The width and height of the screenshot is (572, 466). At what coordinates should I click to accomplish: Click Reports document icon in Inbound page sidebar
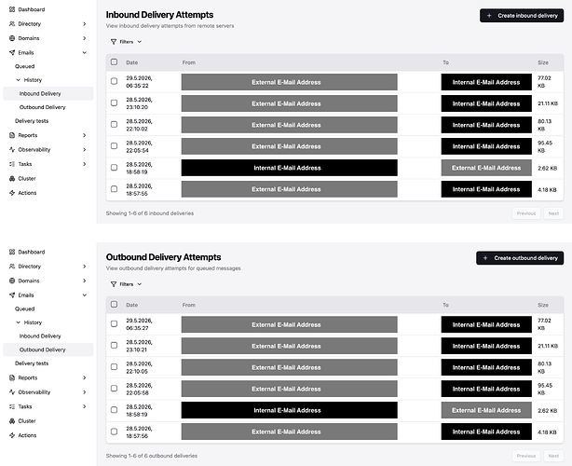[x=12, y=135]
